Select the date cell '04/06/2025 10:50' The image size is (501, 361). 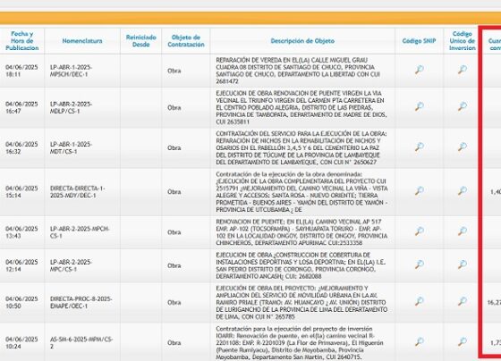click(x=21, y=302)
